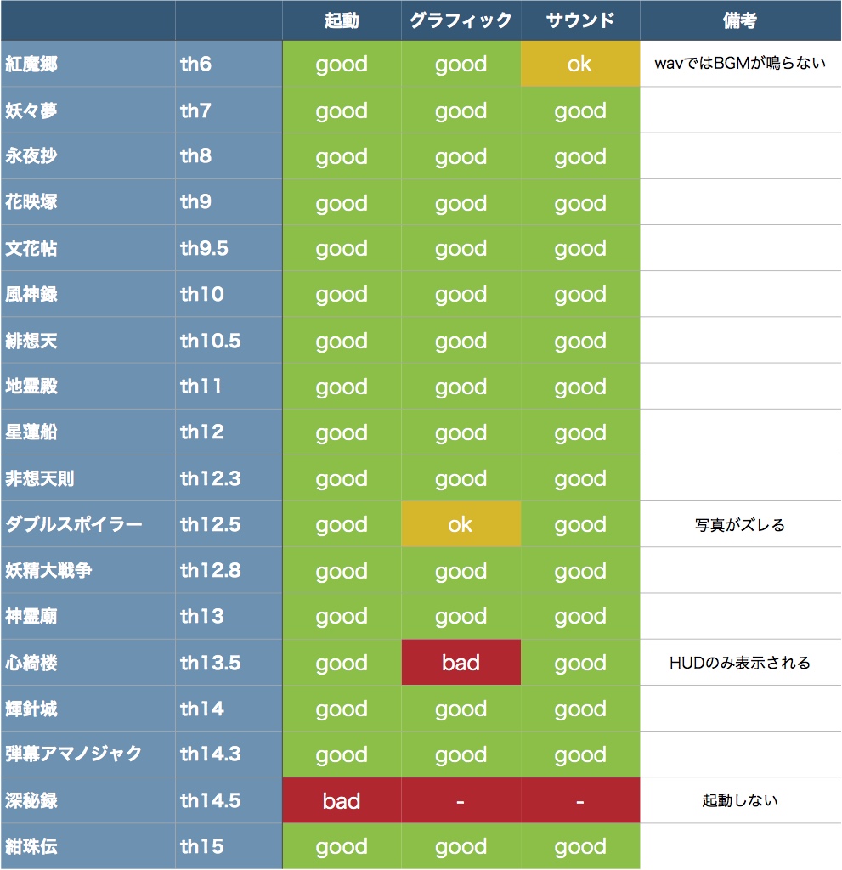Click the red bad cell for th13.5 graphics

(x=461, y=663)
